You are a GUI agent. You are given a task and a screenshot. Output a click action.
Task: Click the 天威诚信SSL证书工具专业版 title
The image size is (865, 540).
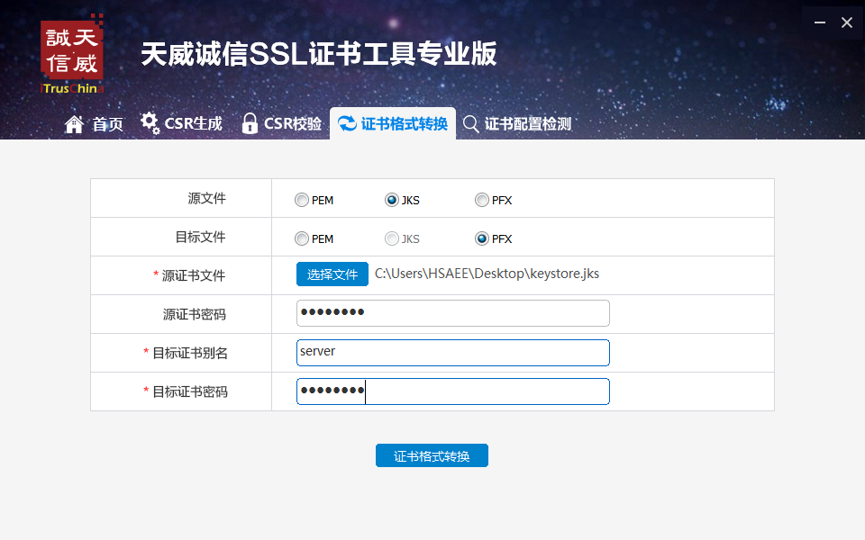coord(319,54)
